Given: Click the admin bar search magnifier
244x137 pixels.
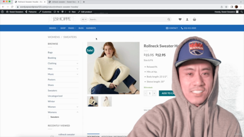Looking at the screenshot, I should [x=241, y=12].
